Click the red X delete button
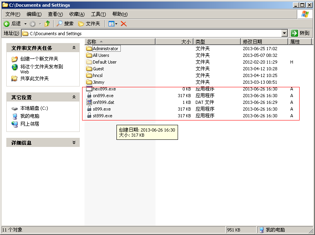This screenshot has width=315, height=235. 124,24
